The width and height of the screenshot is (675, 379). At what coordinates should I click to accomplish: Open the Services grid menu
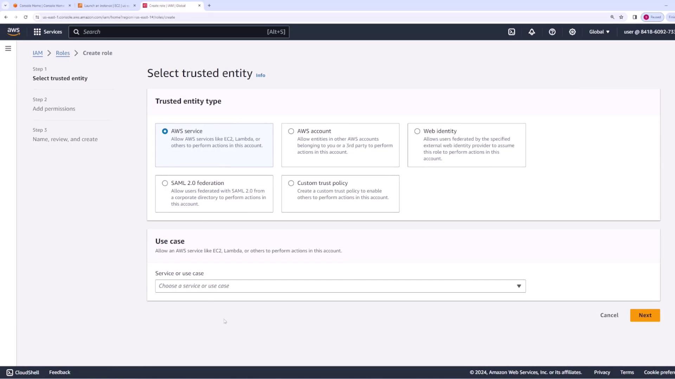pos(48,32)
